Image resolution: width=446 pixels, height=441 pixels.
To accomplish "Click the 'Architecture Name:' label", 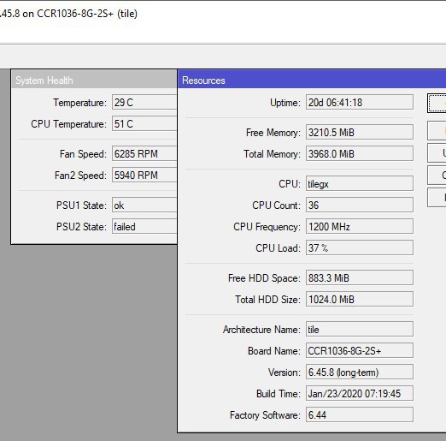I will pos(261,330).
